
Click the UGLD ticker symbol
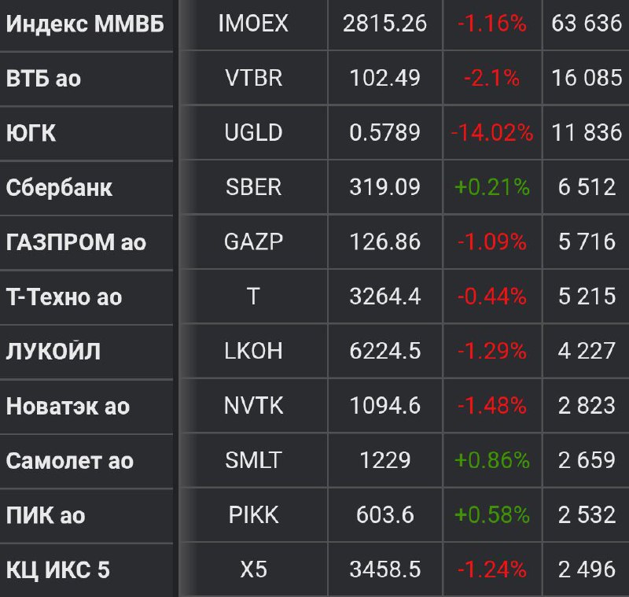[x=253, y=132]
